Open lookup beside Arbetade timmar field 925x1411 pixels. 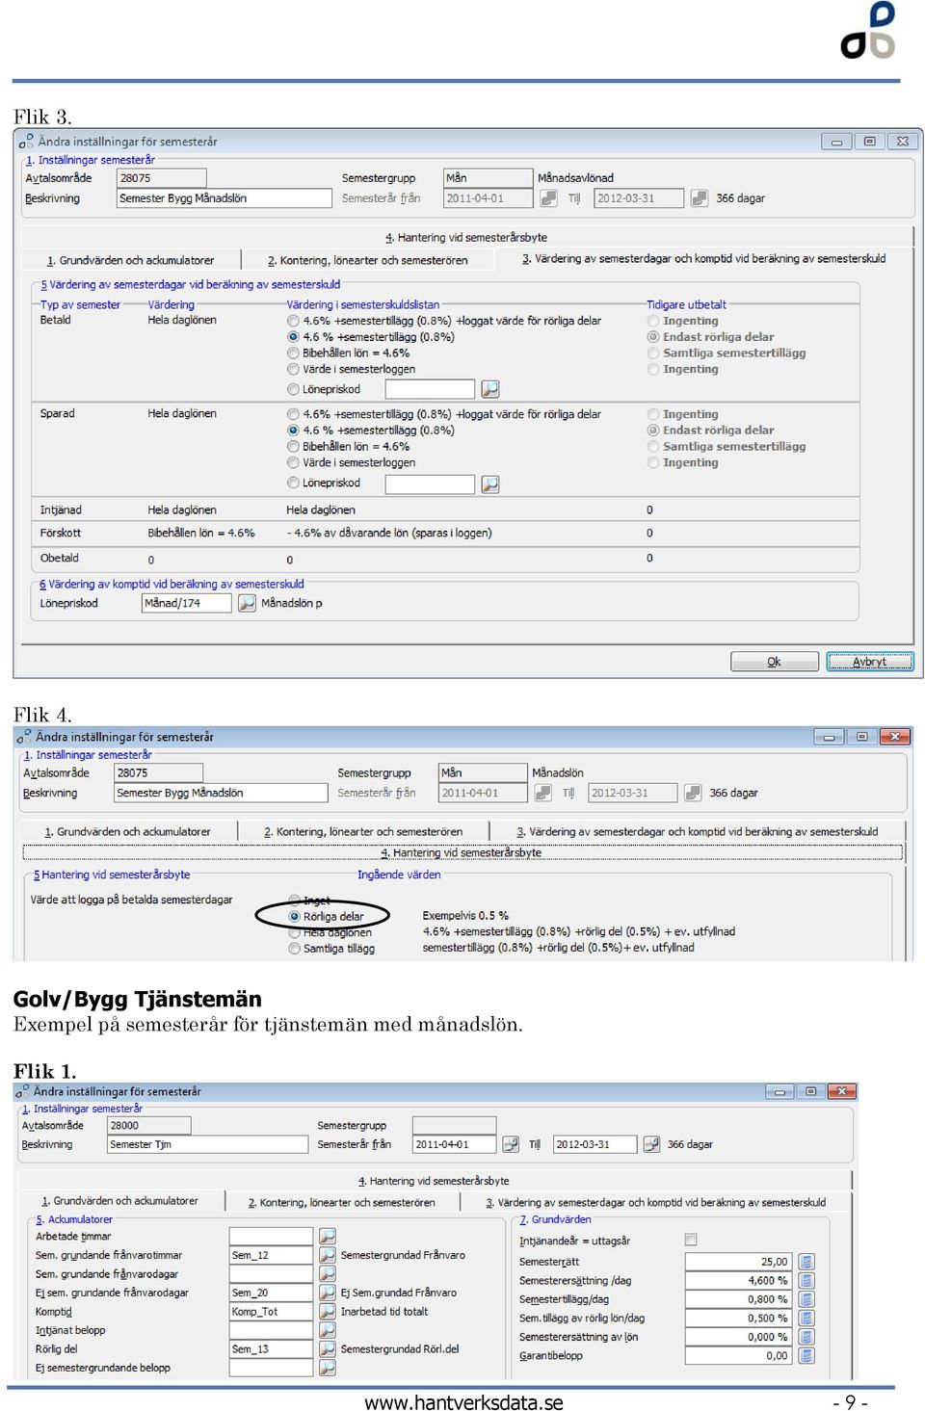click(328, 1236)
